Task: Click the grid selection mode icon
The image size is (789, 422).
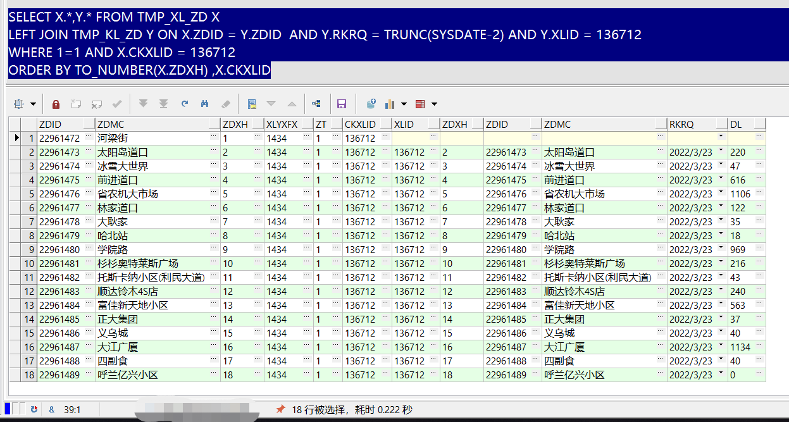Action: tap(18, 104)
